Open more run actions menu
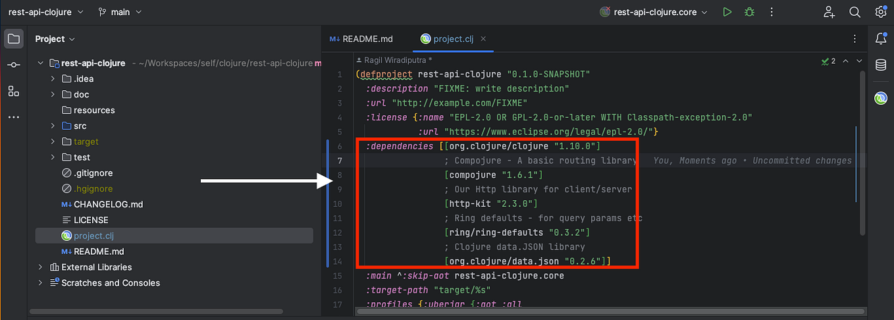The height and width of the screenshot is (320, 894). click(x=772, y=12)
